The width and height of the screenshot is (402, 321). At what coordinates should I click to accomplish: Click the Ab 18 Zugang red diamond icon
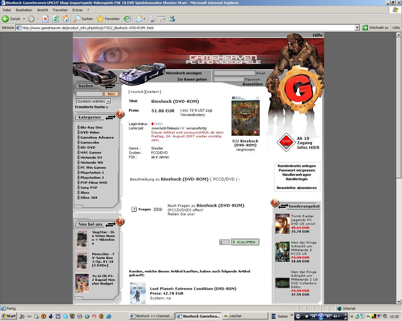(286, 142)
